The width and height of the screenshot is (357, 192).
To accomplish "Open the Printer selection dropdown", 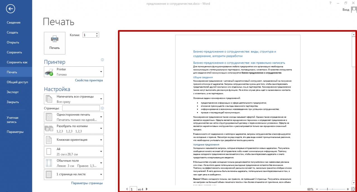I will [x=74, y=72].
